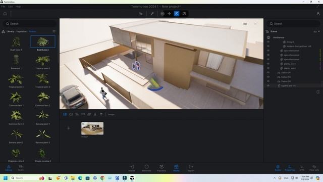Select the Image media type icon
This screenshot has width=323, height=182.
(x=65, y=114)
